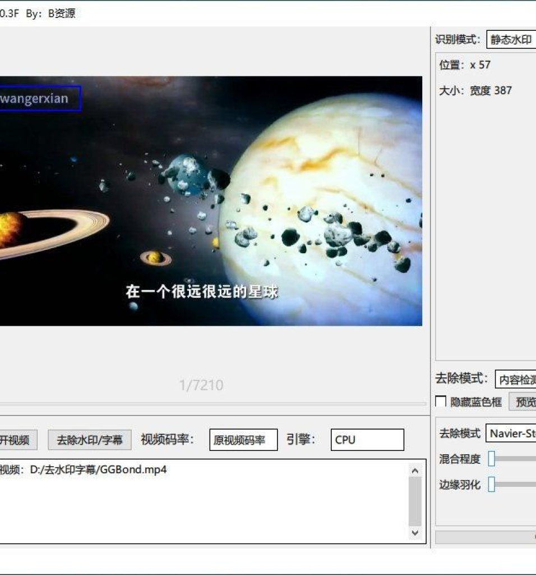The width and height of the screenshot is (536, 575).
Task: Tick the 隐藏蓝色框 checkbox
Action: point(441,401)
